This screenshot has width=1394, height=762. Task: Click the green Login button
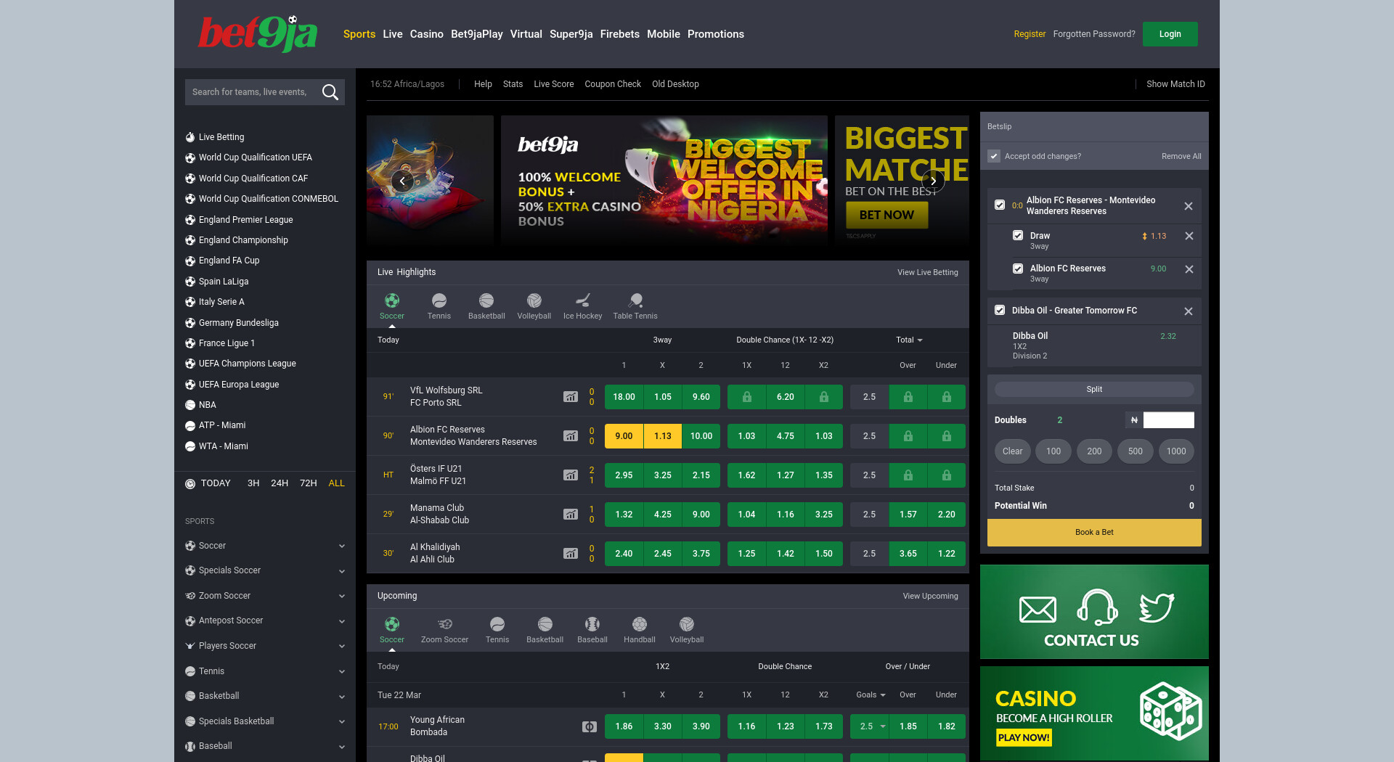pyautogui.click(x=1170, y=34)
